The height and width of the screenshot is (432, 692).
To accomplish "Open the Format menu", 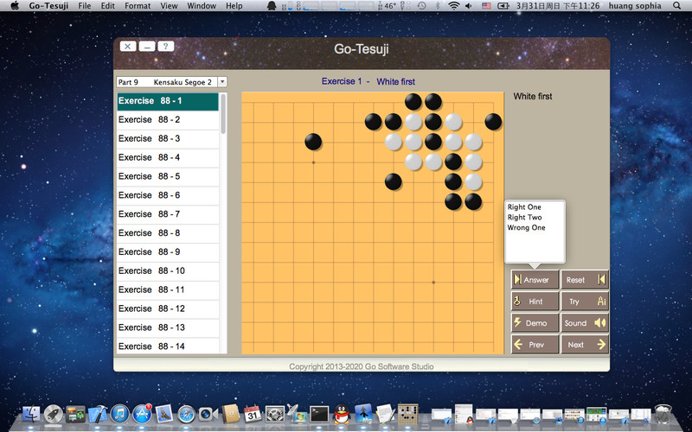I will pyautogui.click(x=138, y=6).
